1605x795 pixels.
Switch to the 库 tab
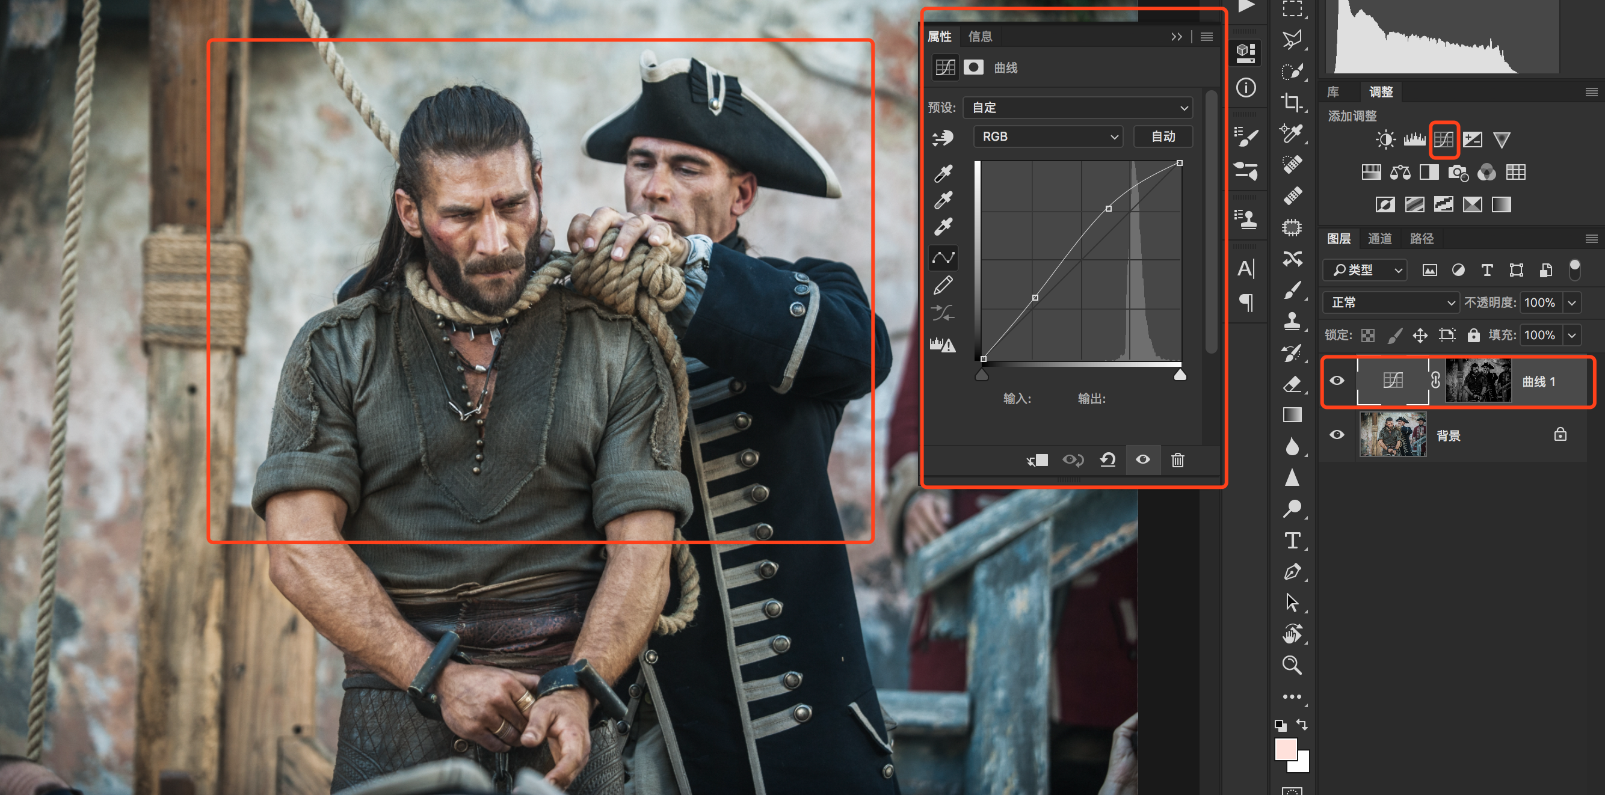click(1333, 92)
